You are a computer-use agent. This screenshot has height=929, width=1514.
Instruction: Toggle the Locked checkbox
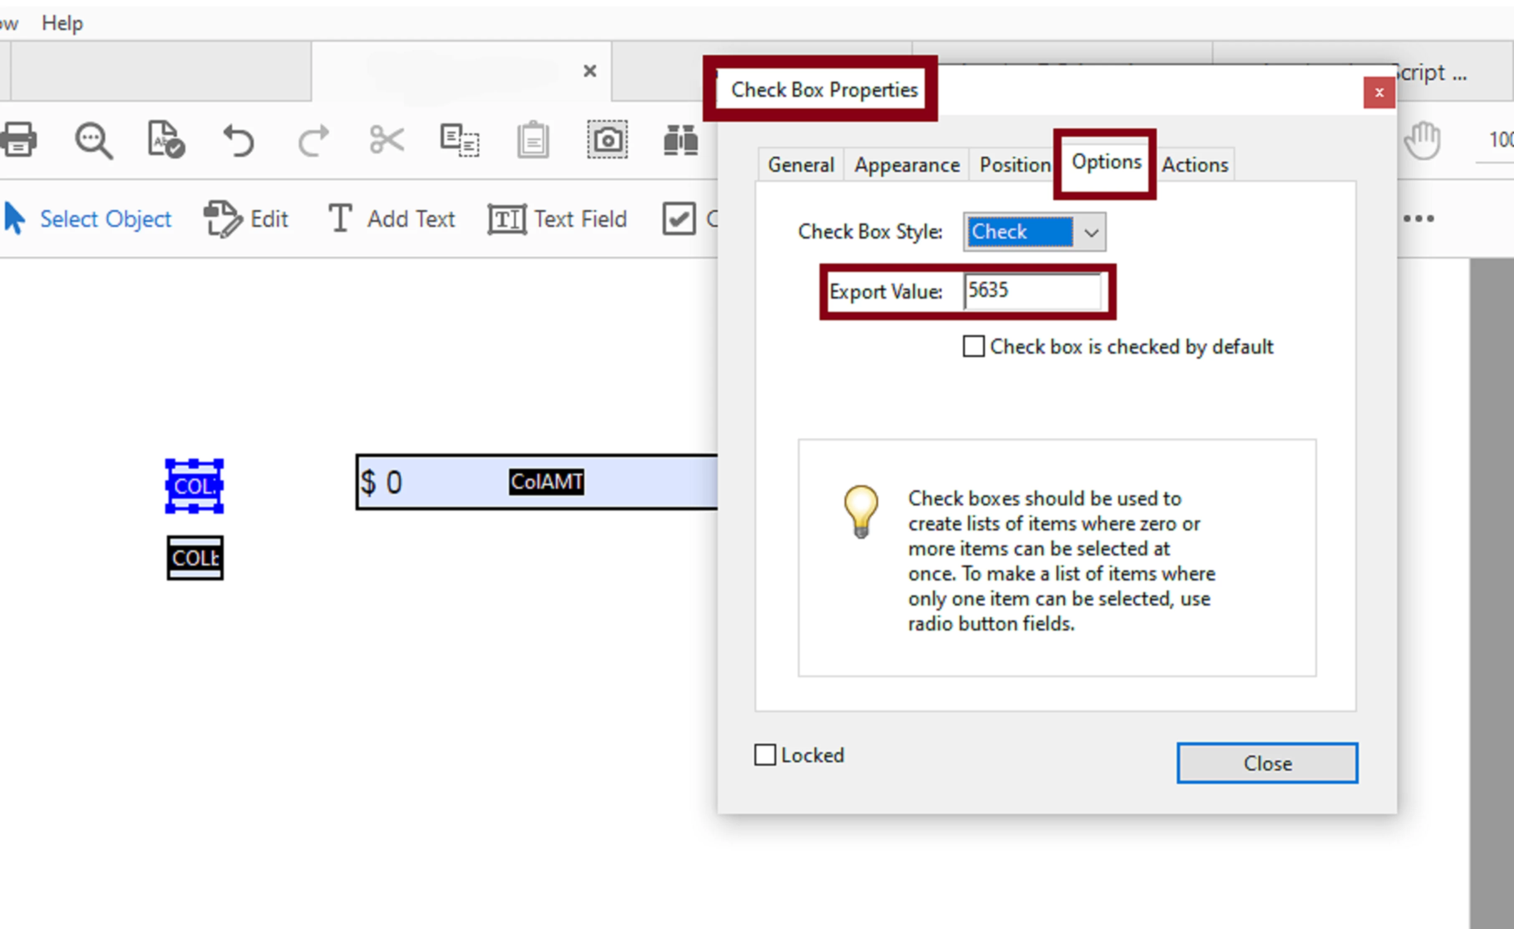pyautogui.click(x=765, y=755)
